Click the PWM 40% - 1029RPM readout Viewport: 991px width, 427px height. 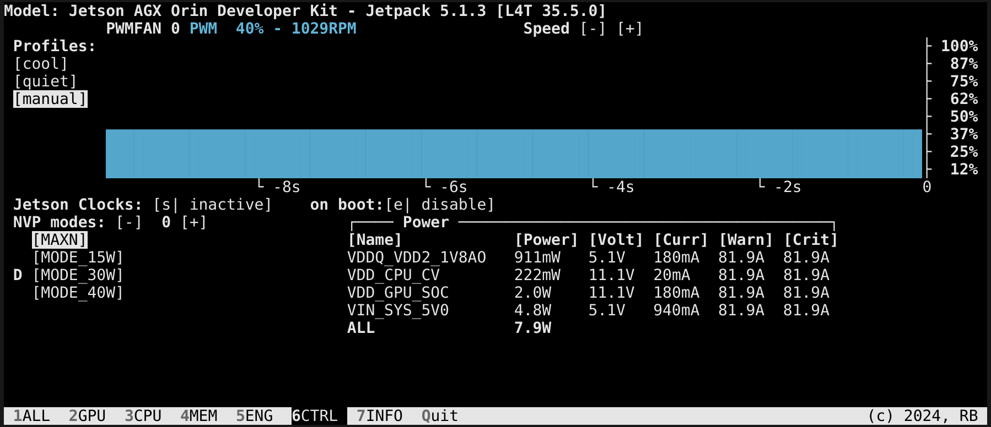[273, 29]
